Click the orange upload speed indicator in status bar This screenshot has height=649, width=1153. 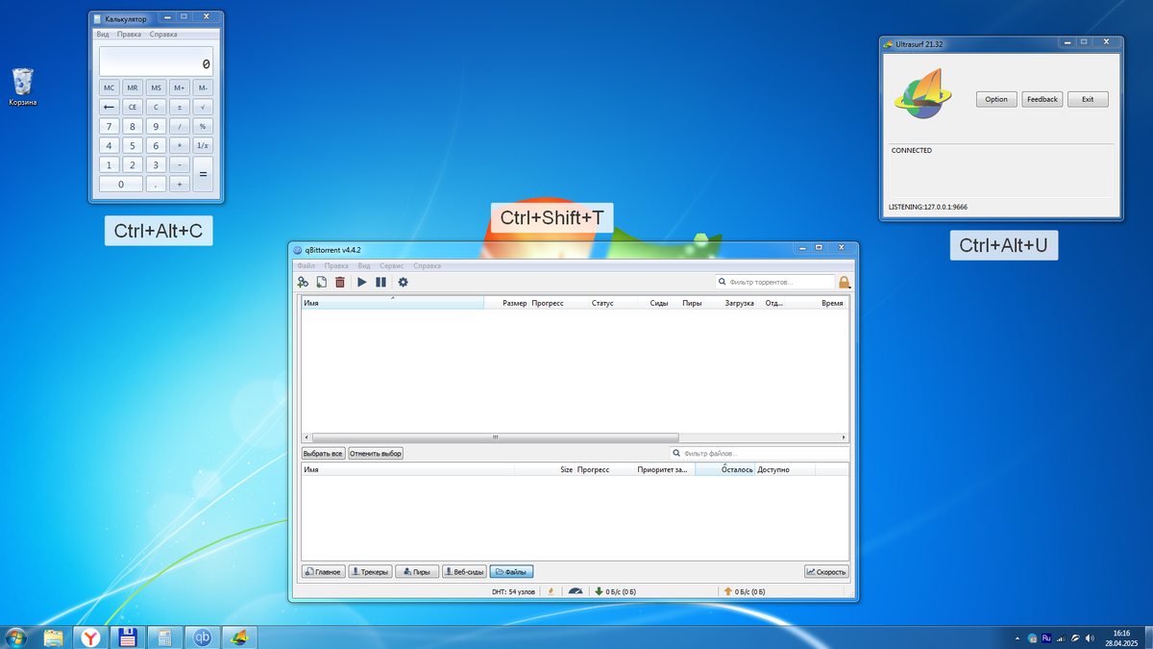(744, 591)
